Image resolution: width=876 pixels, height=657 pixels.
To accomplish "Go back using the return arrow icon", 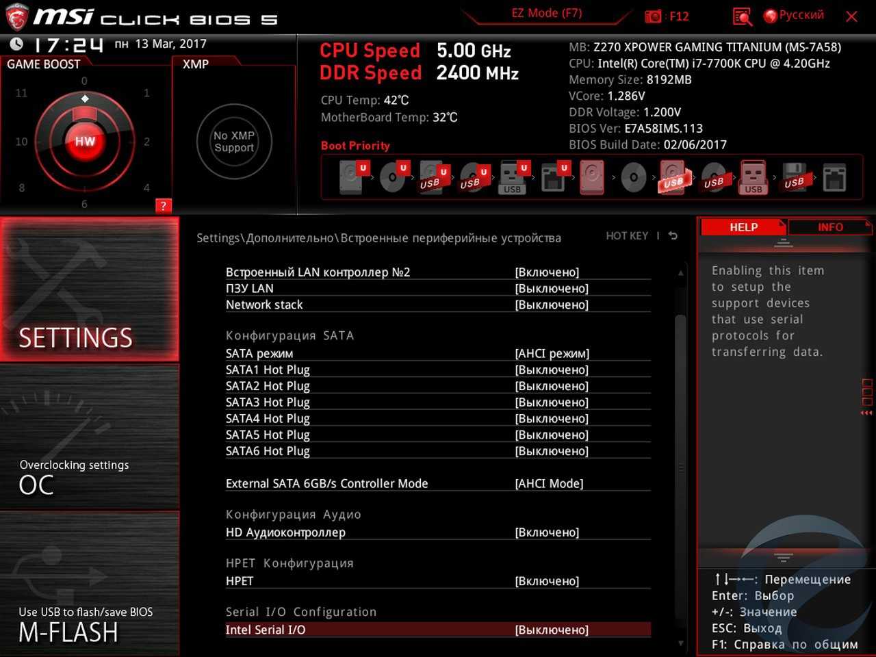I will (673, 236).
